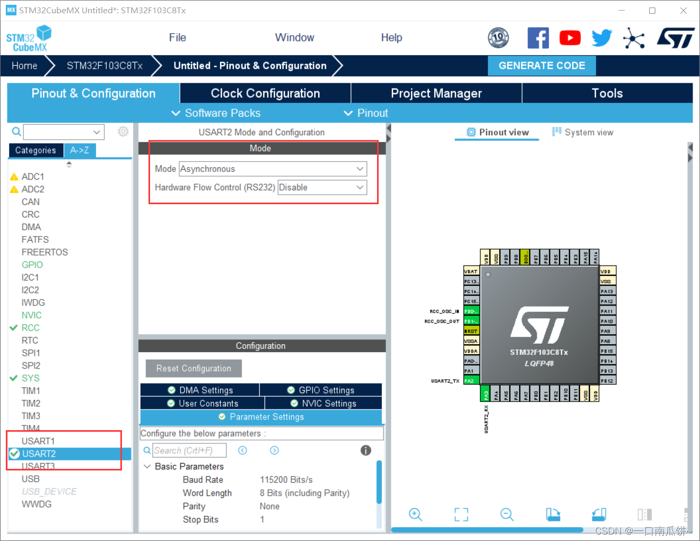This screenshot has width=700, height=541.
Task: Click the ST logo in the header
Action: [676, 38]
